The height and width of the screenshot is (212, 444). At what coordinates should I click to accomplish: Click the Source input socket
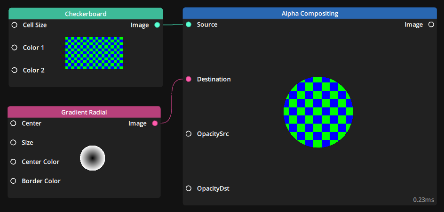pyautogui.click(x=189, y=24)
